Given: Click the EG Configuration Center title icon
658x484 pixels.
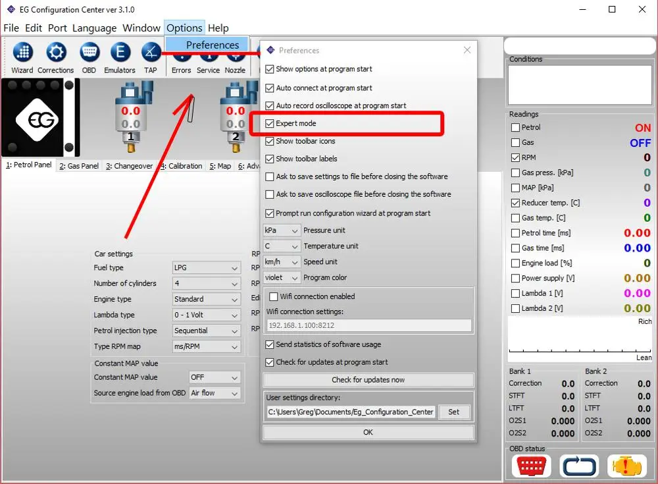Looking at the screenshot, I should pos(11,9).
